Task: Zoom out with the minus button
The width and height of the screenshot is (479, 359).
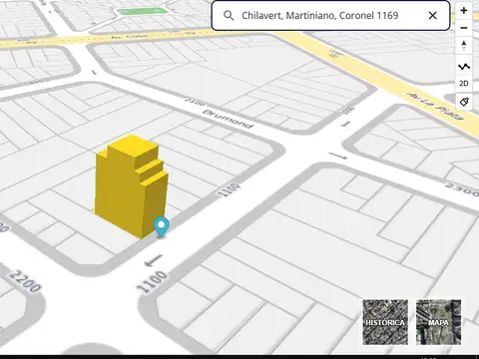Action: (464, 28)
